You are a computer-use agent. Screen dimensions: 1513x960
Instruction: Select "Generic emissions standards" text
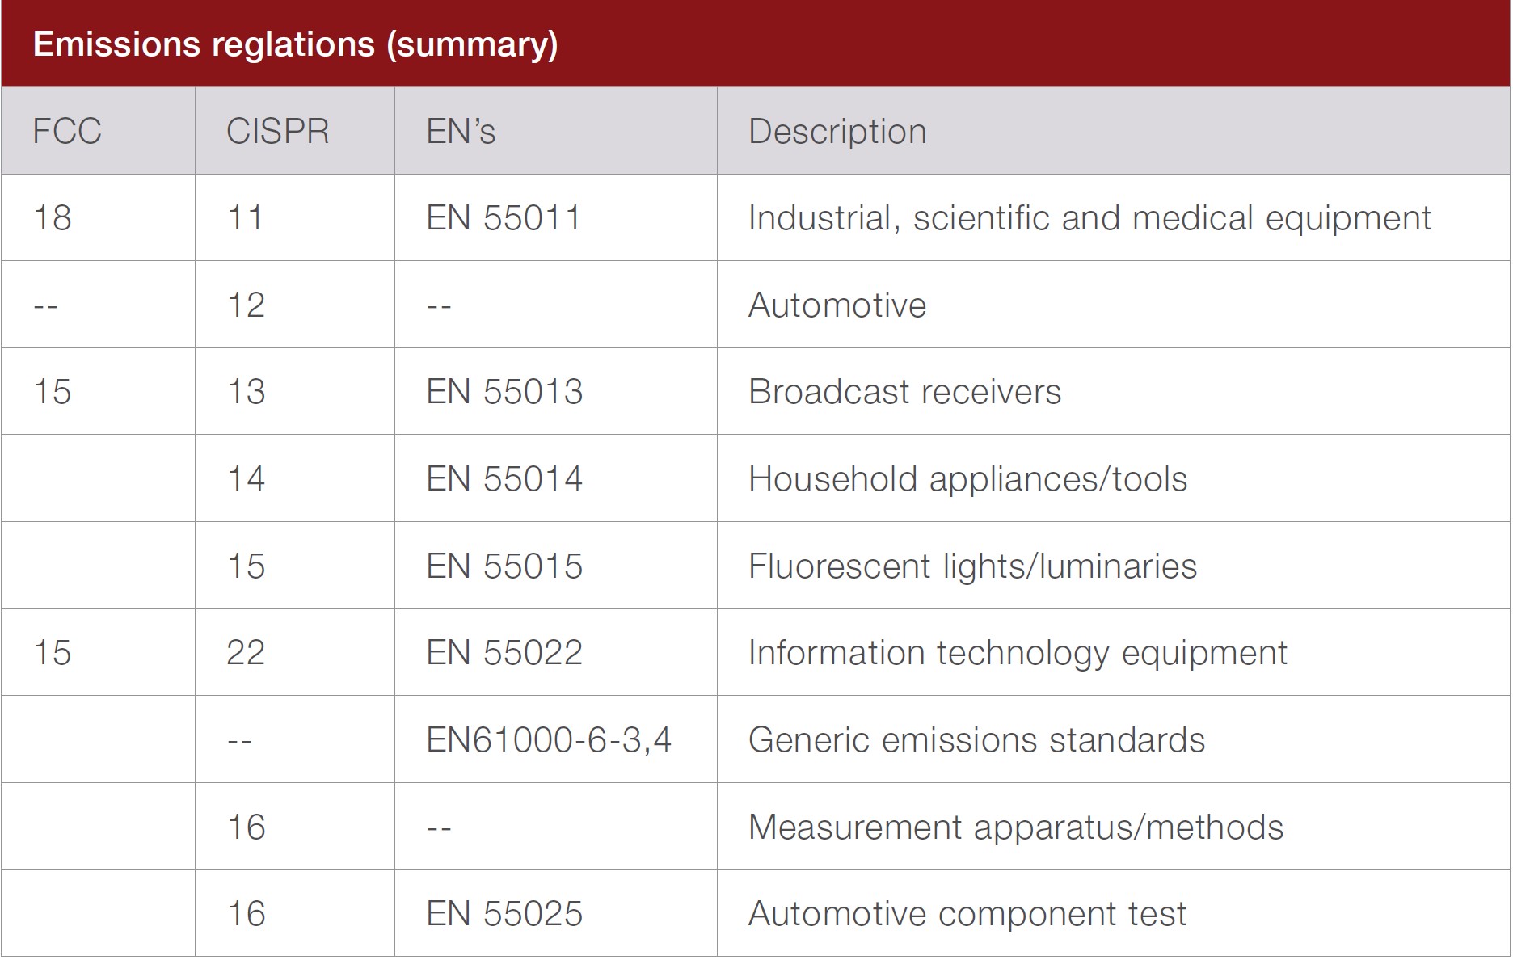click(x=976, y=740)
